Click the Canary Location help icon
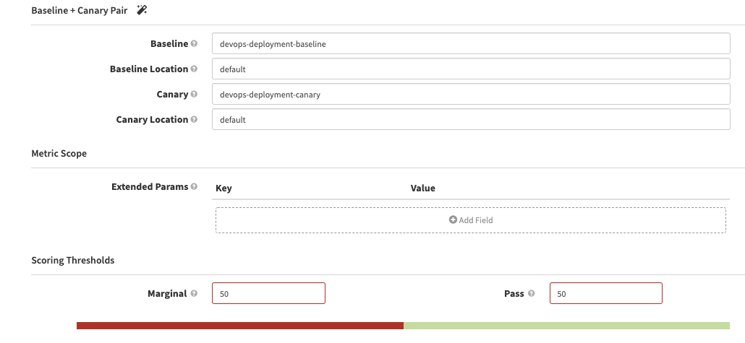745x343 pixels. [194, 120]
